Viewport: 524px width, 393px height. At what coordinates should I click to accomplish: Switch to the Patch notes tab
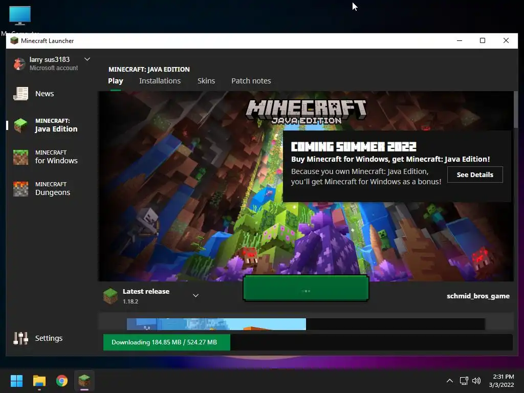click(251, 81)
